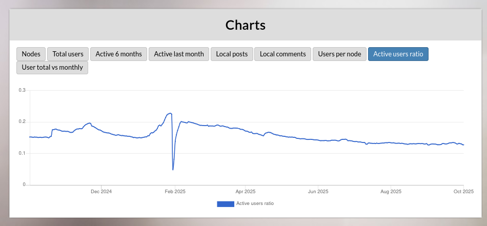
Task: Switch to Users per node chart
Action: (x=339, y=54)
